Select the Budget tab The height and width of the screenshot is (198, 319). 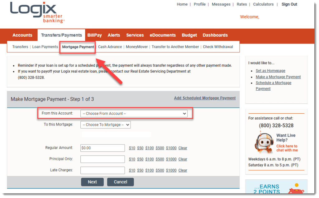pyautogui.click(x=189, y=35)
